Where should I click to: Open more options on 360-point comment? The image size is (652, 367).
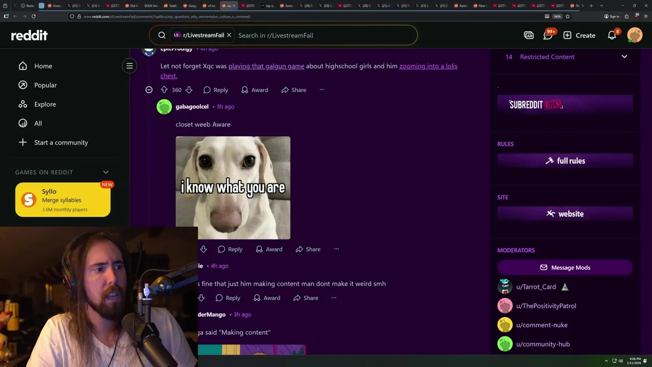[x=321, y=90]
